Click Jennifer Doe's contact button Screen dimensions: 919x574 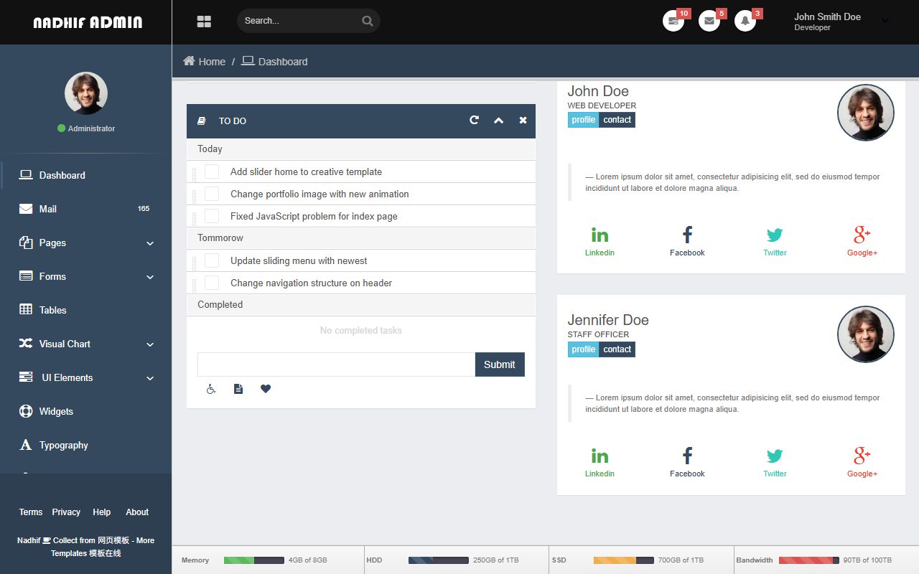[617, 349]
